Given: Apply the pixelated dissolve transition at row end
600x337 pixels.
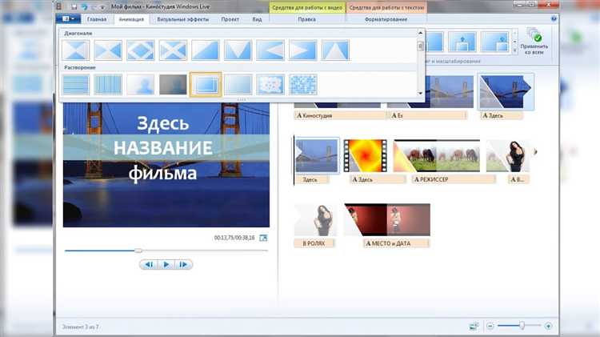Looking at the screenshot, I should (302, 84).
